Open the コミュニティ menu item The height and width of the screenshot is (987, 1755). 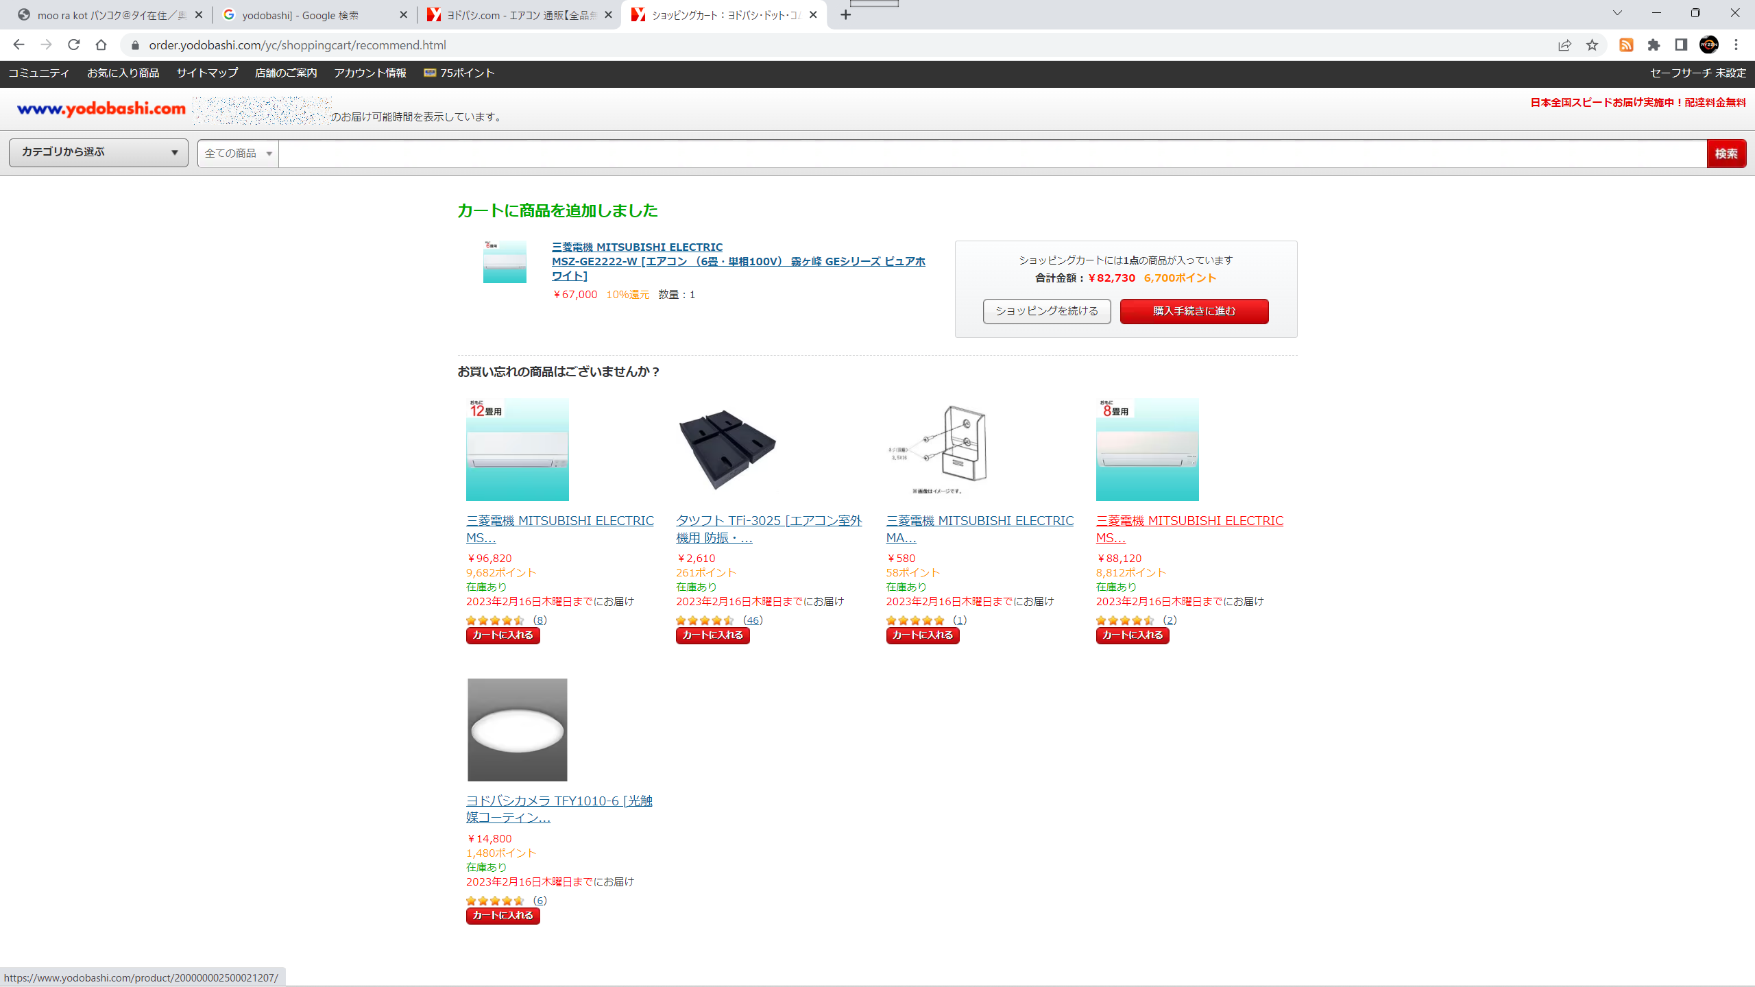[x=39, y=73]
